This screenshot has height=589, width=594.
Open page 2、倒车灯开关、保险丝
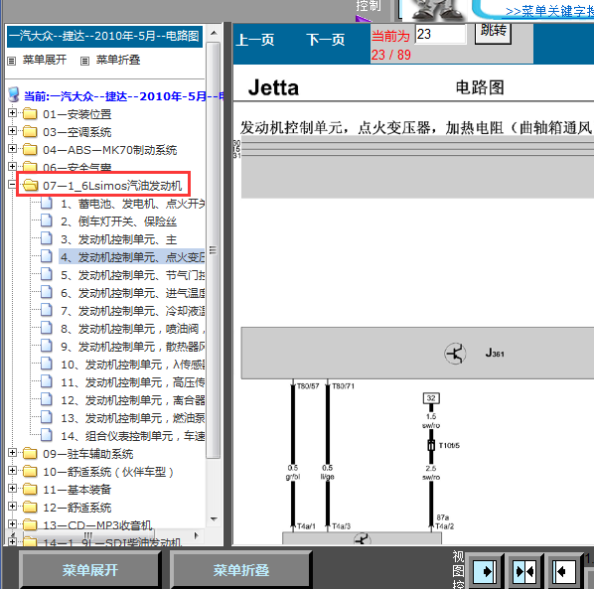[x=118, y=221]
